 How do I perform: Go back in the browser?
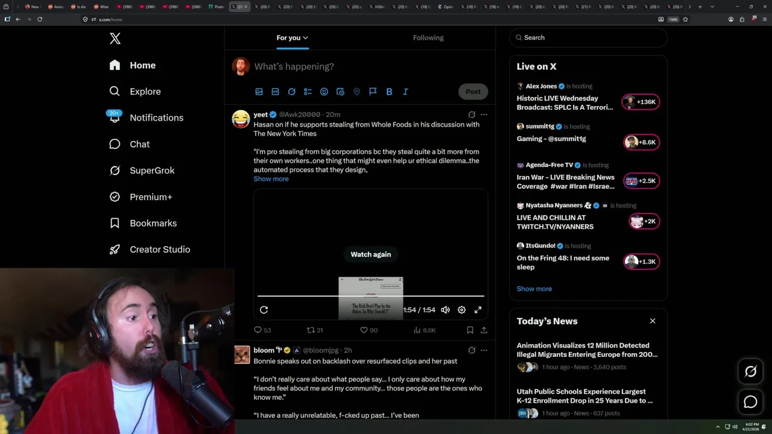point(18,19)
